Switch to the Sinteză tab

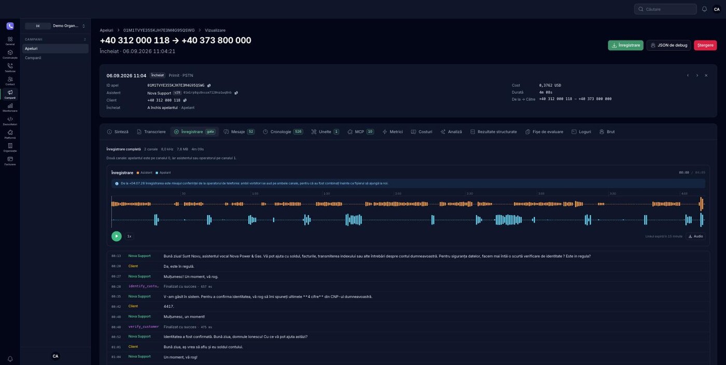(x=118, y=132)
